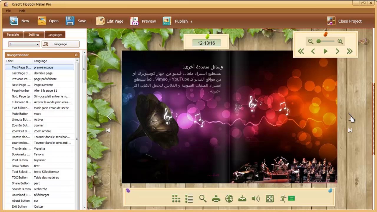Mute sound with the speaker icon
The height and width of the screenshot is (212, 377).
click(x=256, y=199)
